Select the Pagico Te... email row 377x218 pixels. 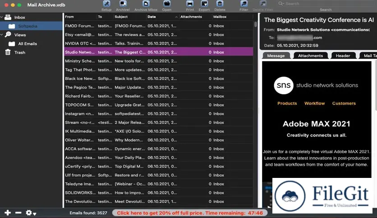point(159,87)
